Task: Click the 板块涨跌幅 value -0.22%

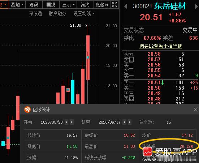Action: coord(129,158)
